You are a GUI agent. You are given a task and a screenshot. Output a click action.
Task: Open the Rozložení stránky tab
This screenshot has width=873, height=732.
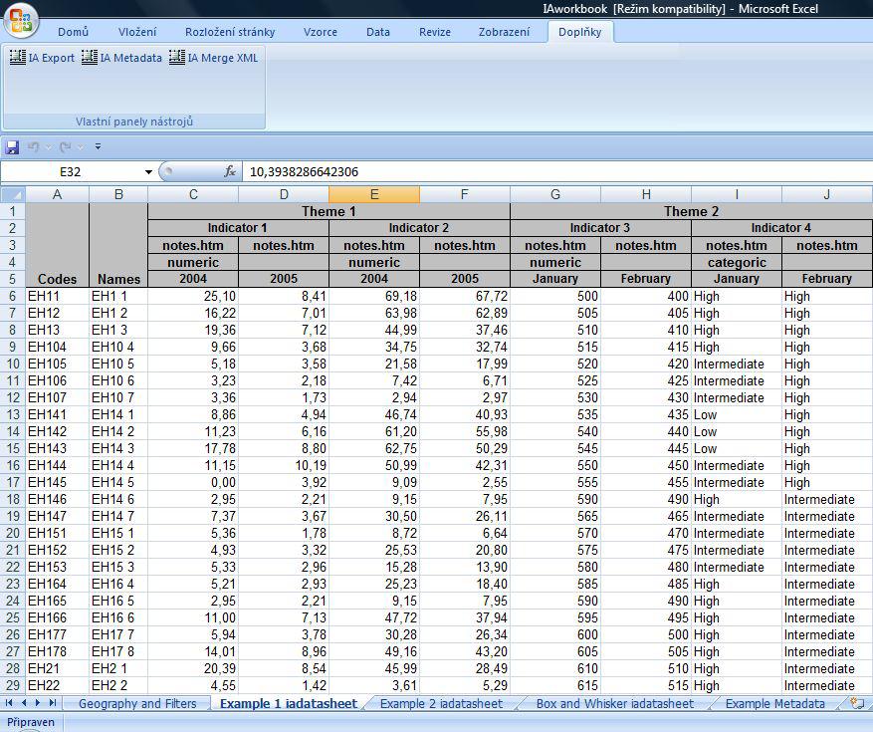coord(230,32)
